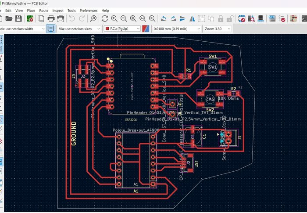Open Board Setup with the green gear icon
Image resolution: width=307 pixels, height=213 pixels.
pyautogui.click(x=30, y=18)
